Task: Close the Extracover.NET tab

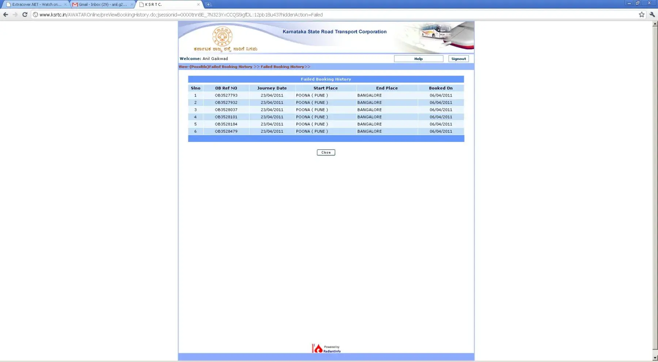Action: pos(65,4)
